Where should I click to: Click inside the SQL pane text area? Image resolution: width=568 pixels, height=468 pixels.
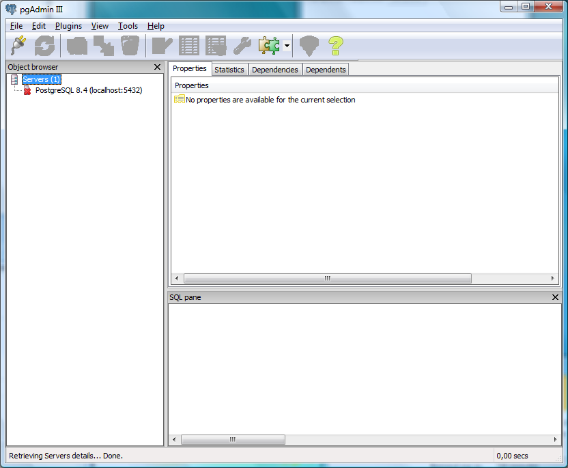pyautogui.click(x=365, y=369)
